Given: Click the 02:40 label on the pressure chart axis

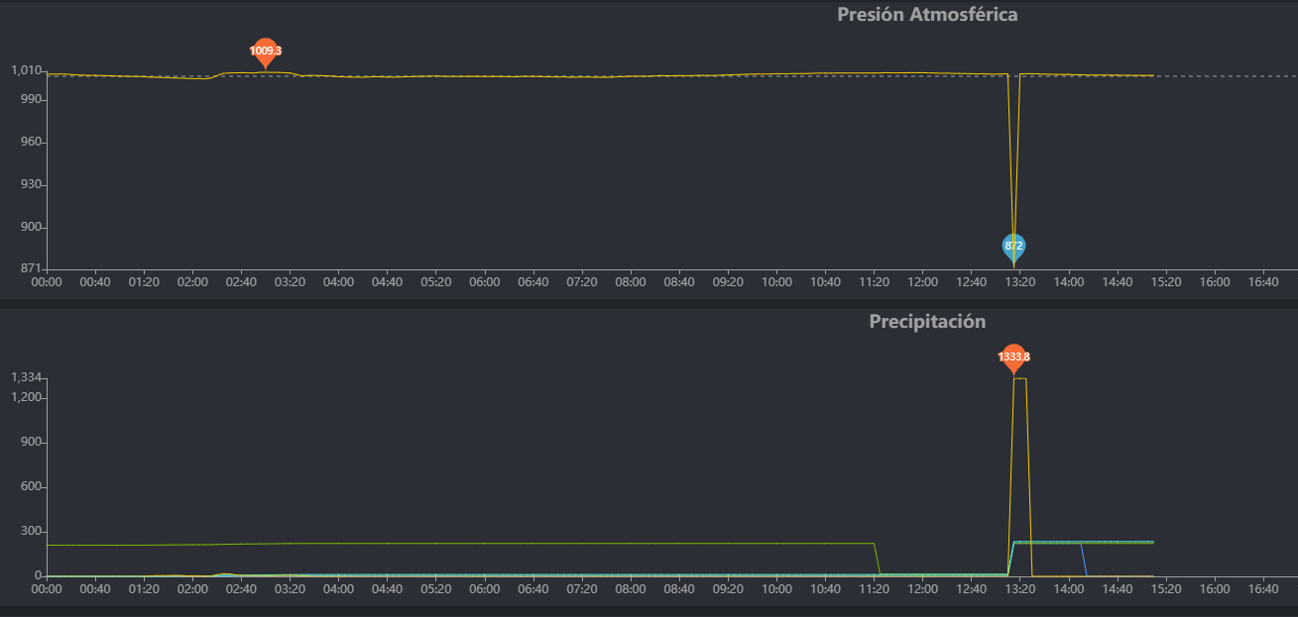Looking at the screenshot, I should pyautogui.click(x=241, y=282).
